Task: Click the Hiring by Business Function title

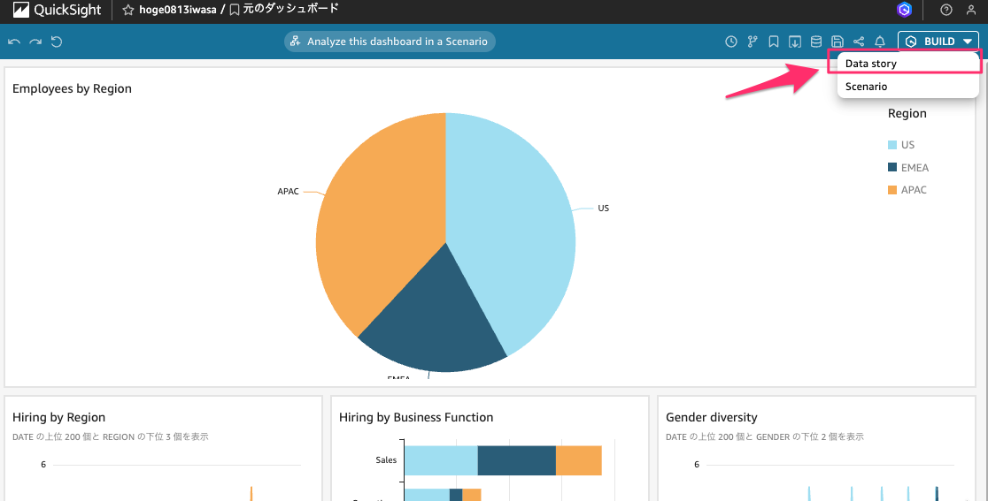Action: tap(416, 417)
